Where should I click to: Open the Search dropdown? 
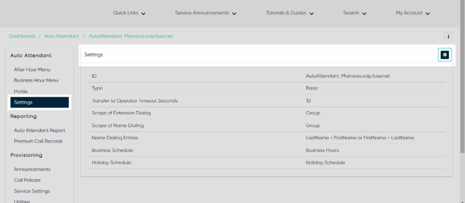(x=355, y=13)
